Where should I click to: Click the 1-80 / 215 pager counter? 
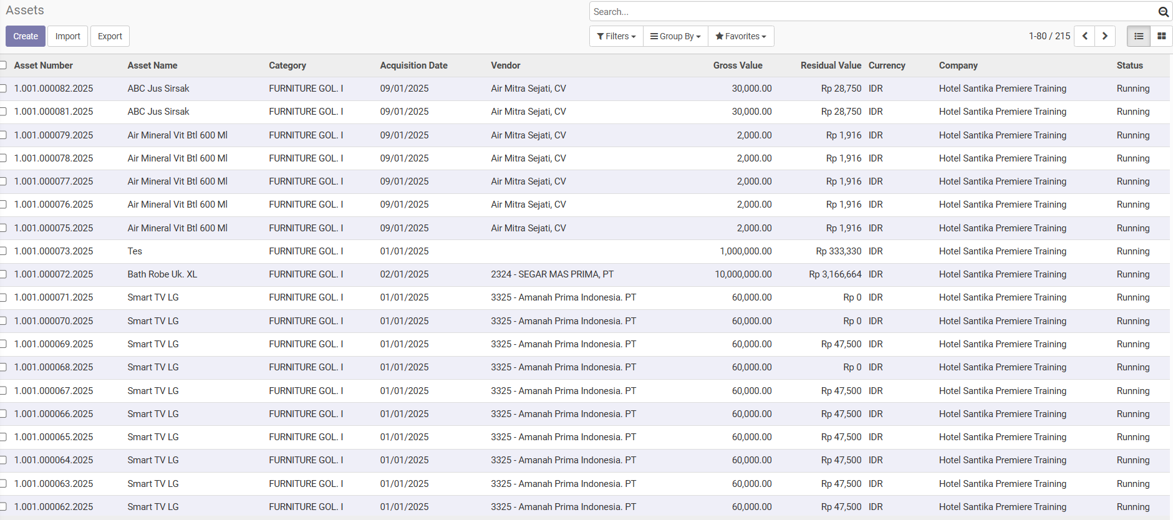1049,36
